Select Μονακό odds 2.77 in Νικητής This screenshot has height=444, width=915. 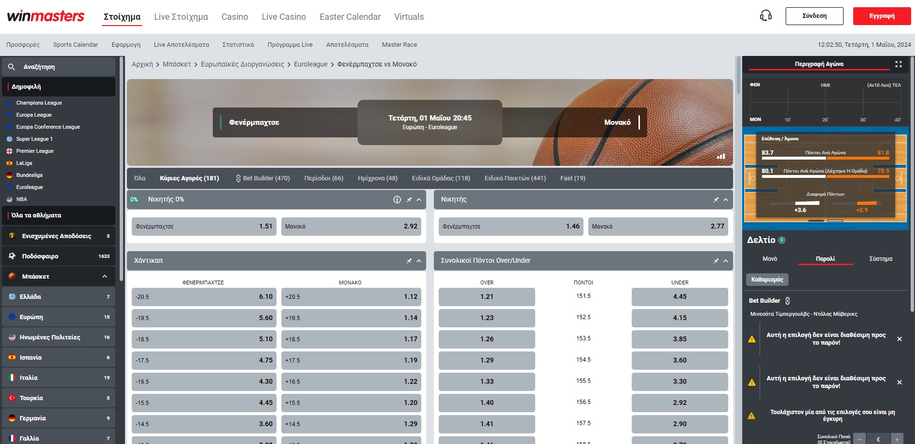[x=658, y=227]
